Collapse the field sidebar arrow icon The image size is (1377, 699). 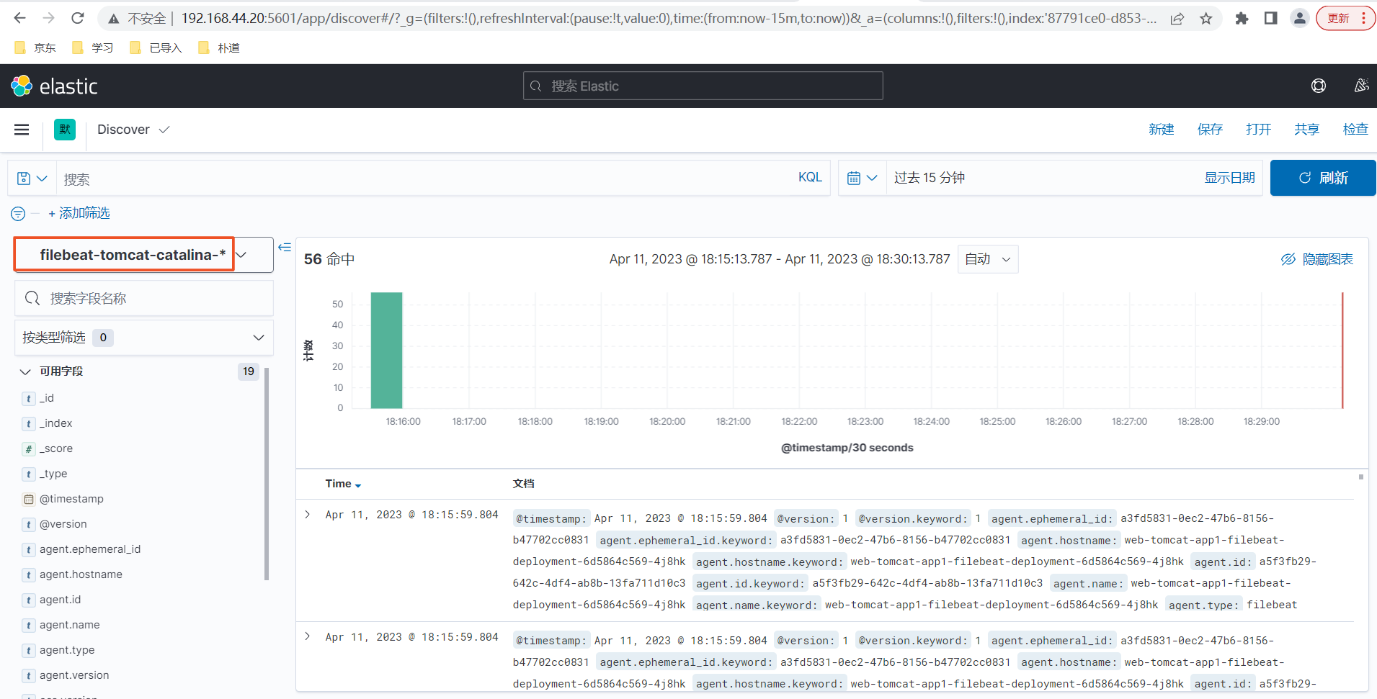(285, 248)
